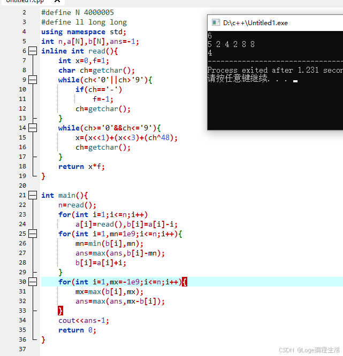The height and width of the screenshot is (356, 343).
Task: Click the 'a[i]=read(),b[i]=a[i]-i;' line
Action: (126, 224)
